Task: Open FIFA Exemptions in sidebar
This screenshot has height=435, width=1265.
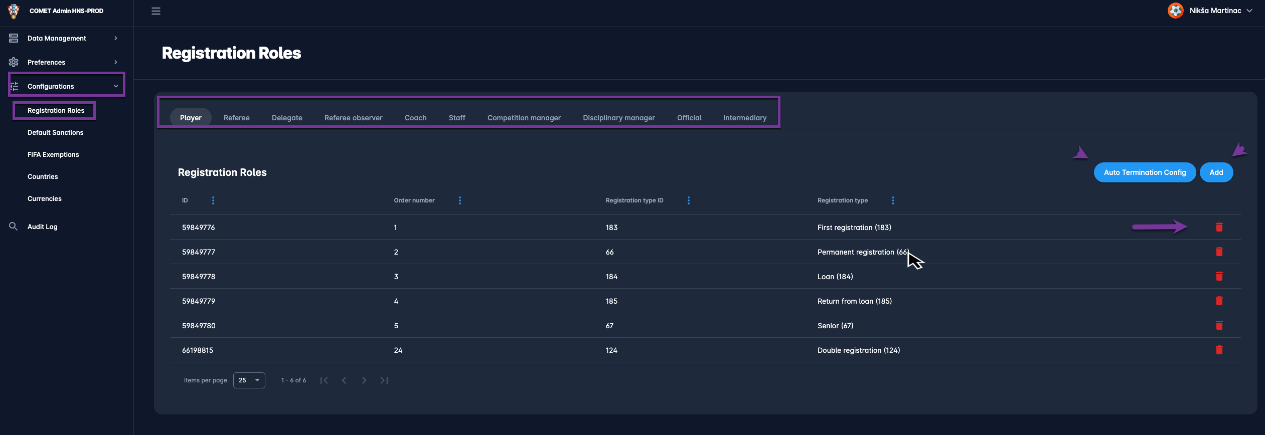Action: pyautogui.click(x=53, y=154)
